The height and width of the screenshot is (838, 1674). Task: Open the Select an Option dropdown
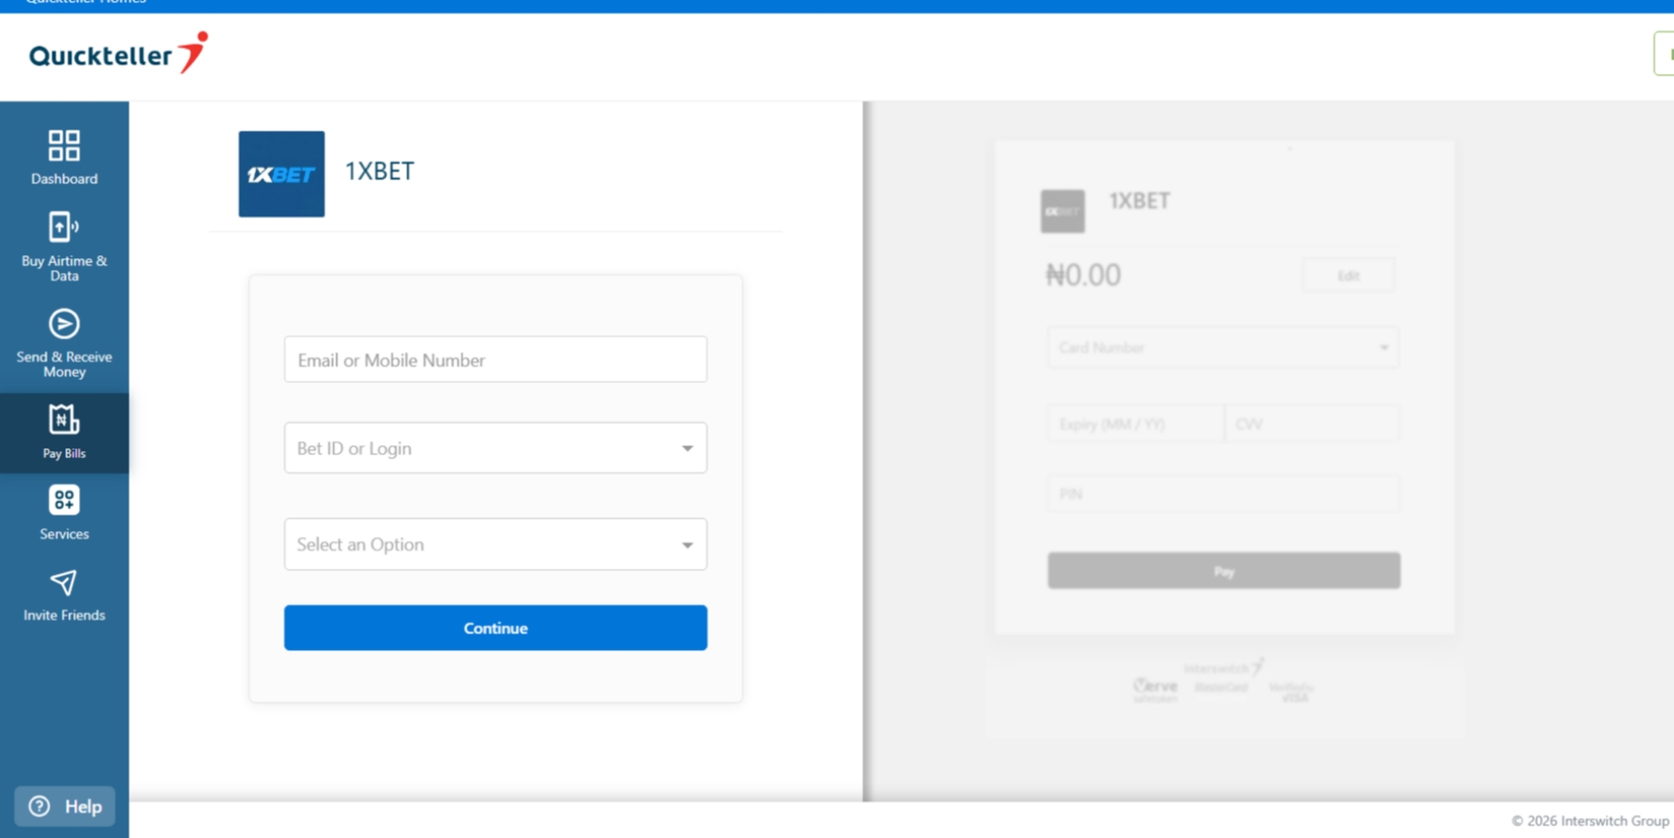687,544
